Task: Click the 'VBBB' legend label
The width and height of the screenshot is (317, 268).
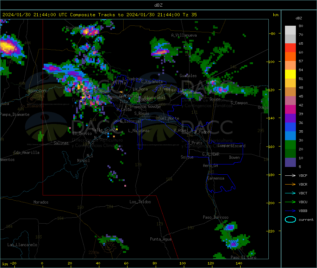Action: pos(303,211)
